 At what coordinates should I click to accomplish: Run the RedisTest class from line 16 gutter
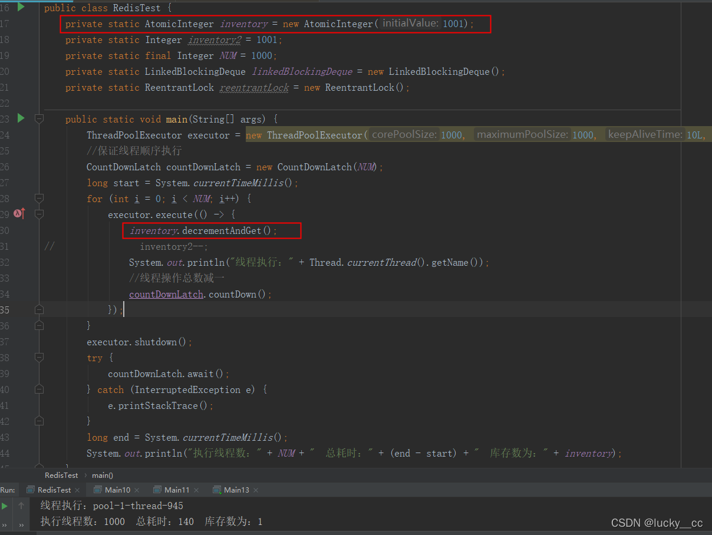click(21, 7)
